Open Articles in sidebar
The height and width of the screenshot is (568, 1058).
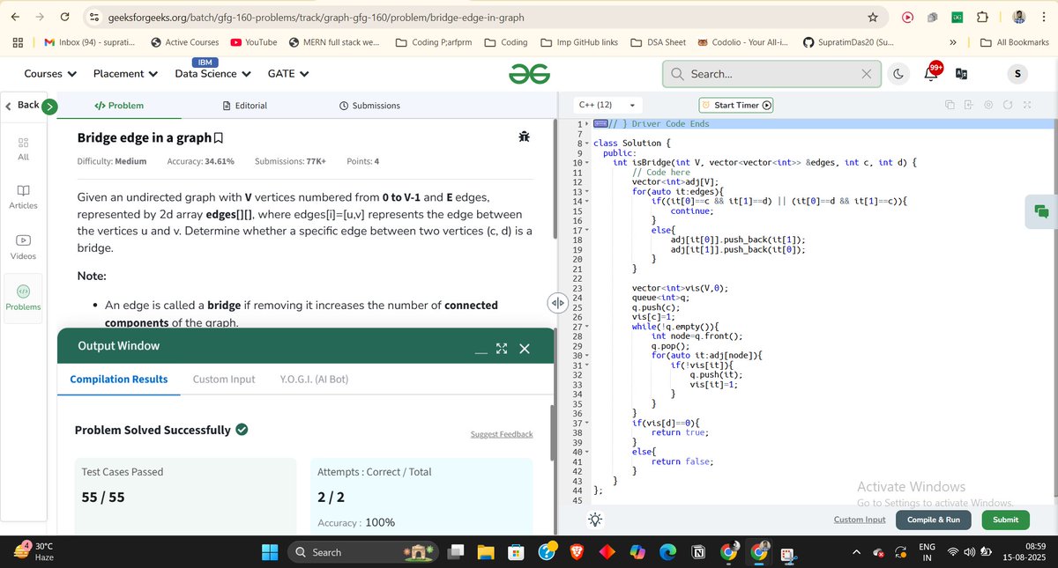pyautogui.click(x=24, y=197)
